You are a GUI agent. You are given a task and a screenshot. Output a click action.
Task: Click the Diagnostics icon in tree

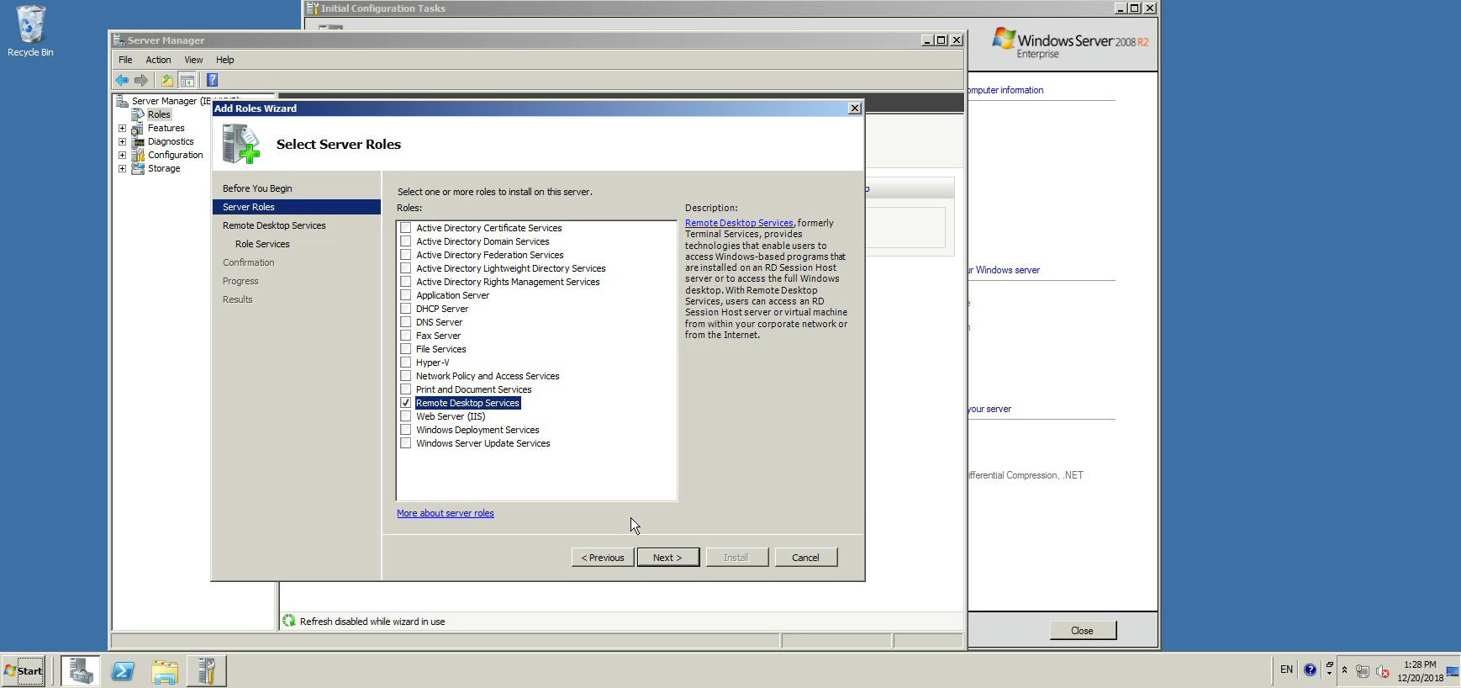point(138,141)
